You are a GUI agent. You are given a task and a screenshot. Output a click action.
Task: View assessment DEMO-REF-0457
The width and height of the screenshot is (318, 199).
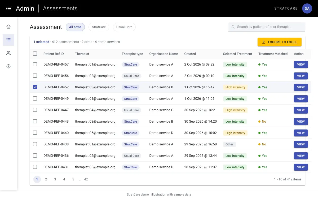coord(301,64)
